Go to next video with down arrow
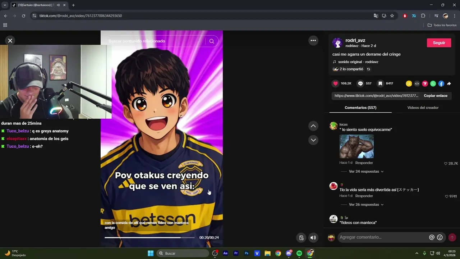The height and width of the screenshot is (259, 460). (x=313, y=140)
